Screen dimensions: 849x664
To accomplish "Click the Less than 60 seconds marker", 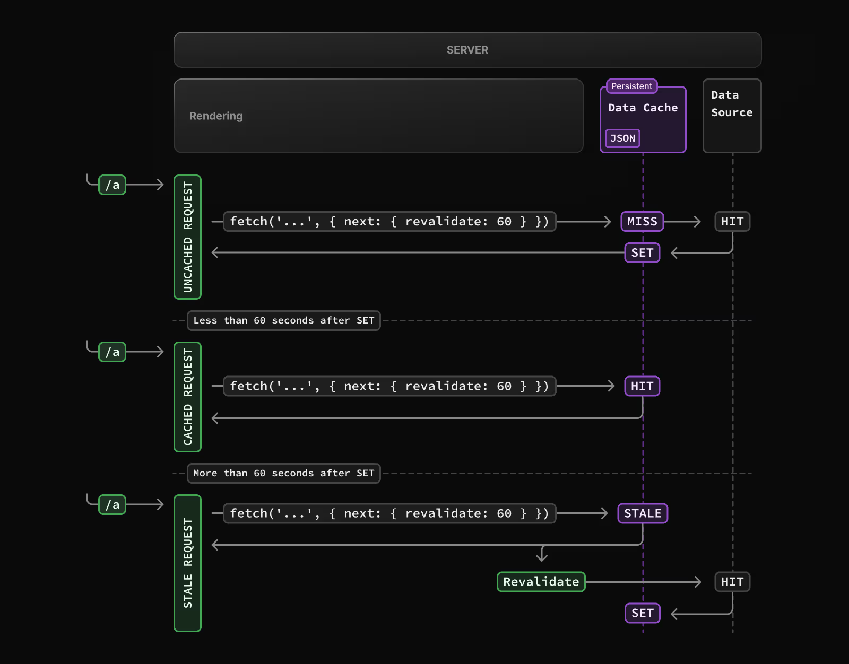I will point(283,320).
